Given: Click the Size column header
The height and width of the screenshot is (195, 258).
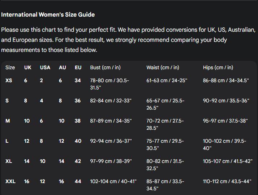Looking at the screenshot, I should point(10,67).
